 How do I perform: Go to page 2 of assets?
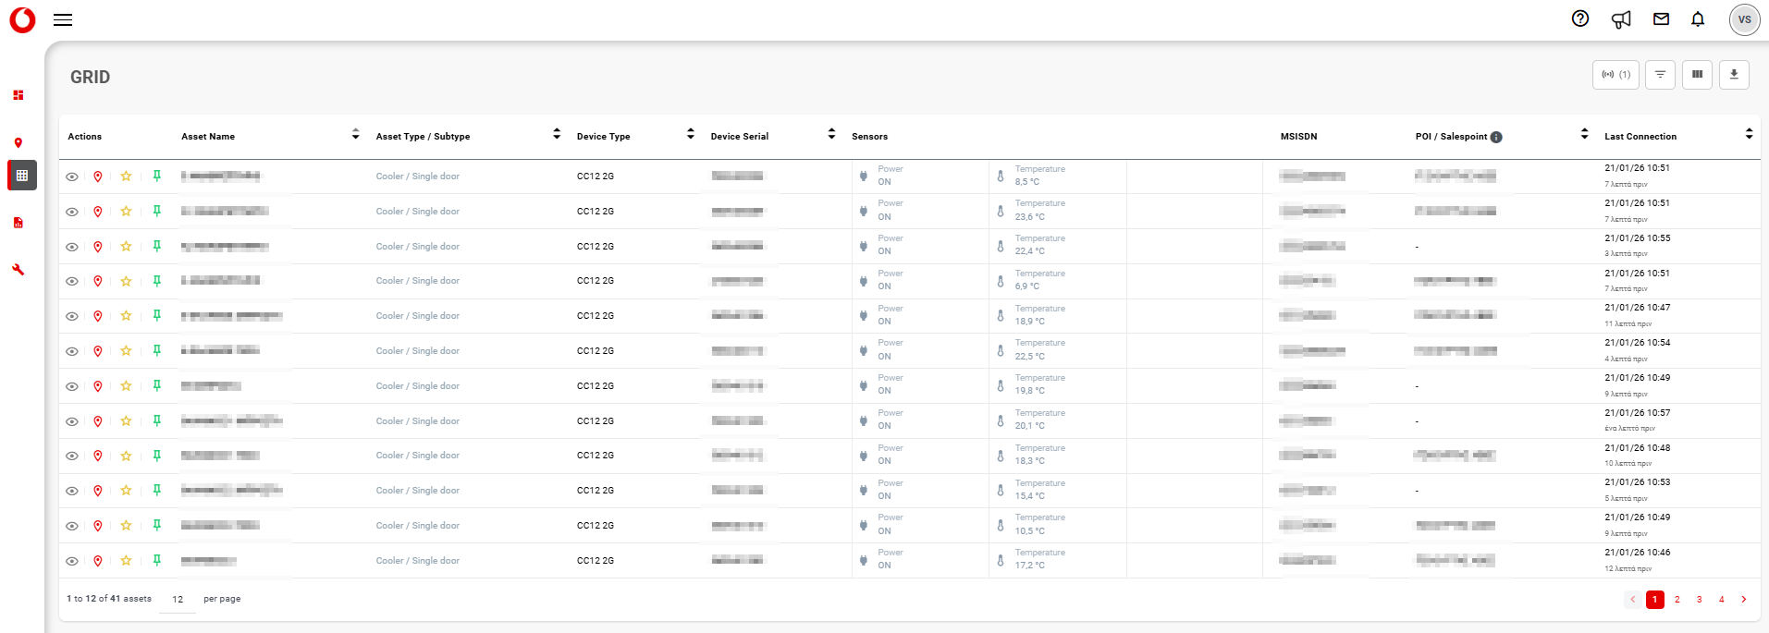click(1677, 600)
